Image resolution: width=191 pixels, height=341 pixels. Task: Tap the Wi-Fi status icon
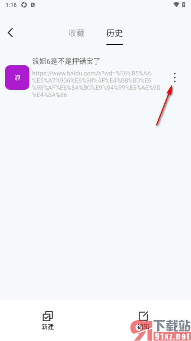pyautogui.click(x=176, y=5)
